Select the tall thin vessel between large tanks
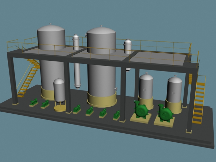Screen dimensions: 216x162 pyautogui.click(x=77, y=61)
